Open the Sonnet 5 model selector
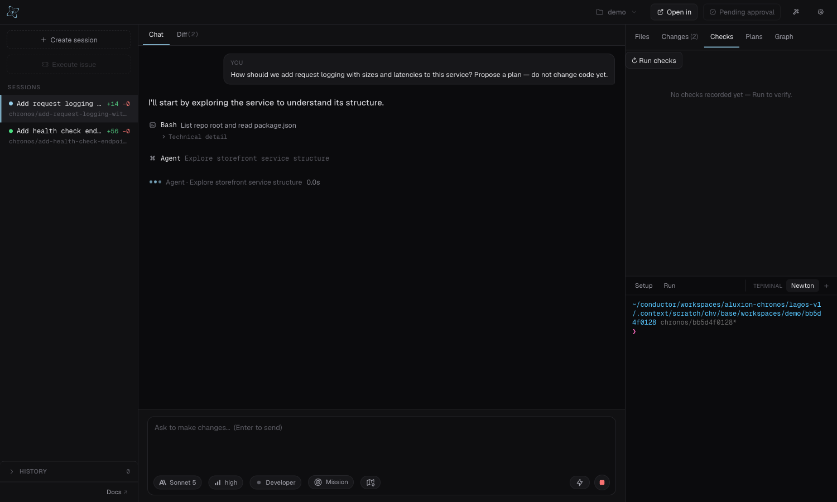The image size is (837, 502). 177,482
